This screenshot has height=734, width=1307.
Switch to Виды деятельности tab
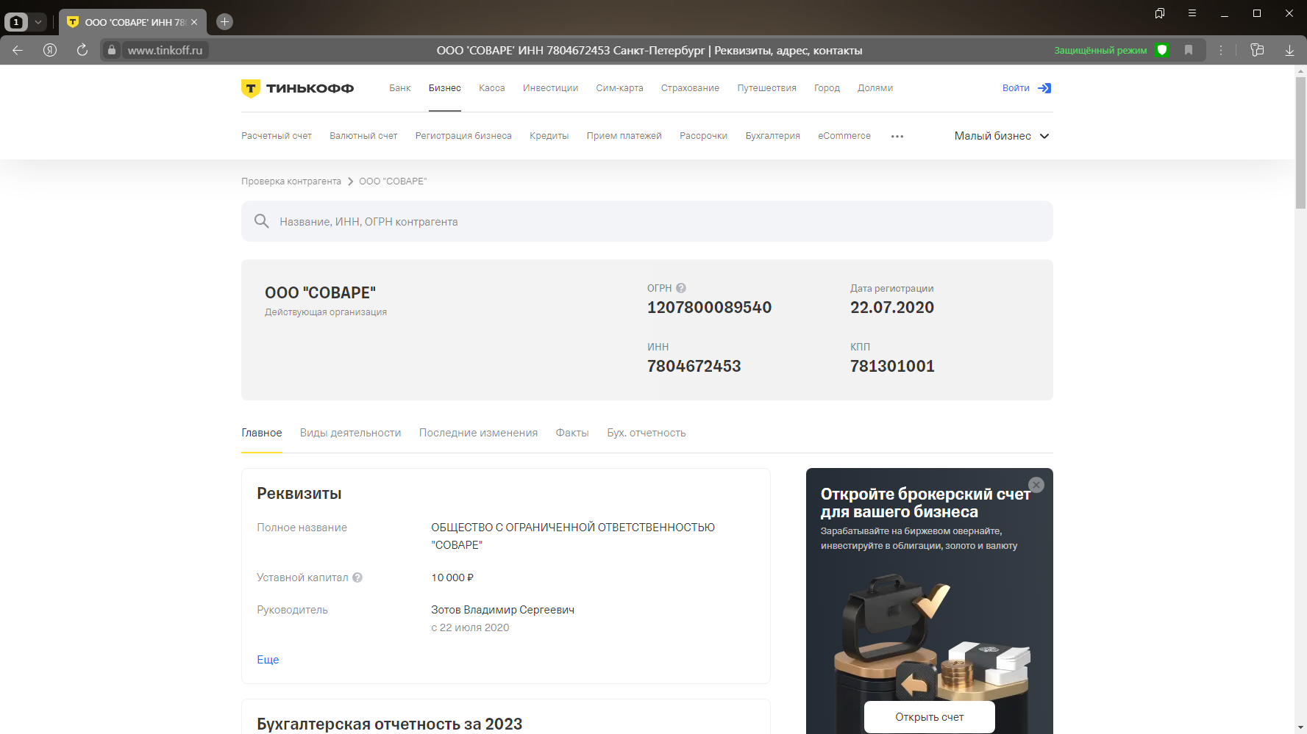tap(351, 433)
